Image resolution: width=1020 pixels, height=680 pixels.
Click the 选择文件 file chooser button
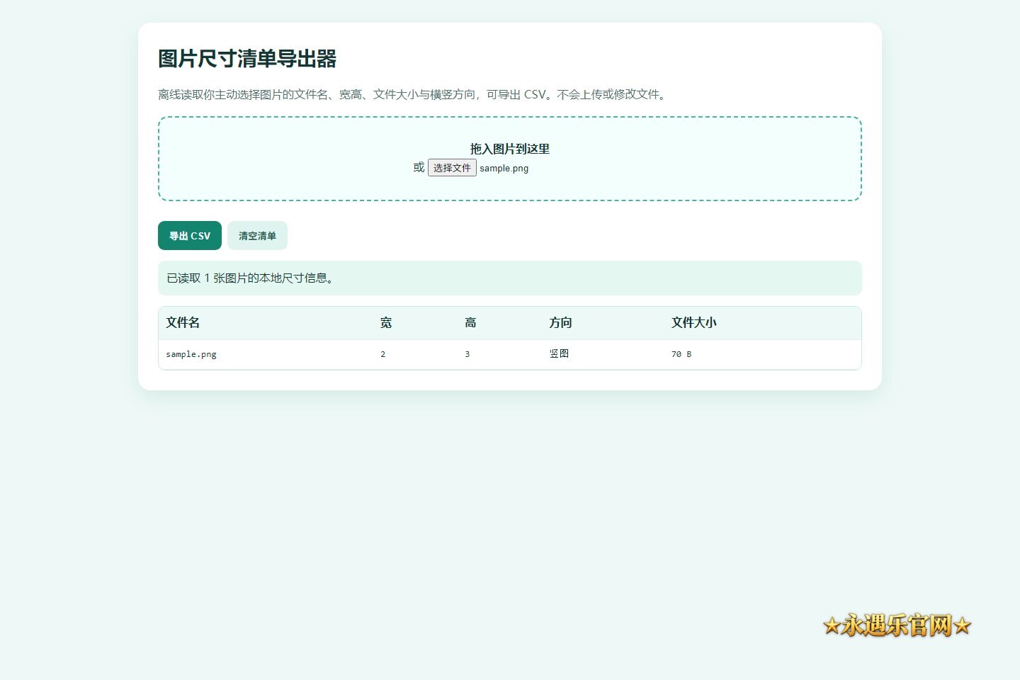[452, 168]
